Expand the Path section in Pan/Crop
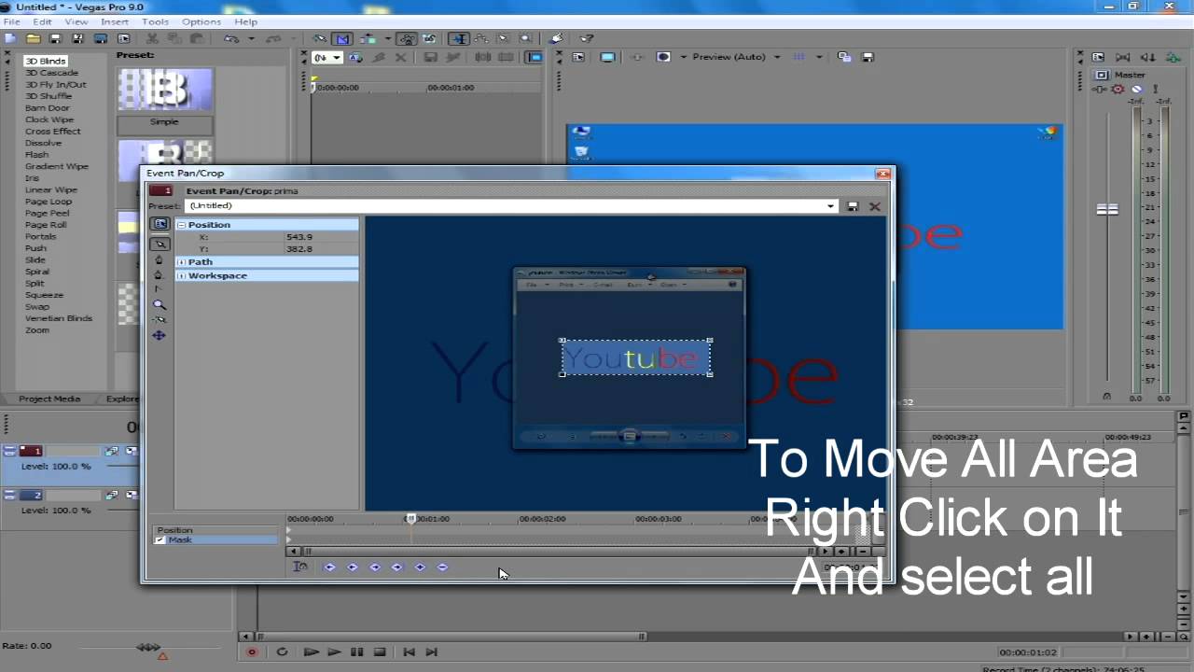Screen dimensions: 1194x672 click(x=181, y=262)
